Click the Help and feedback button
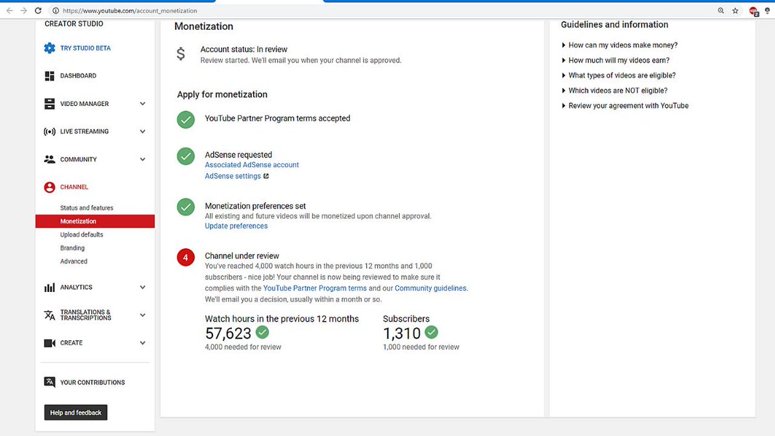The width and height of the screenshot is (775, 436). point(76,413)
